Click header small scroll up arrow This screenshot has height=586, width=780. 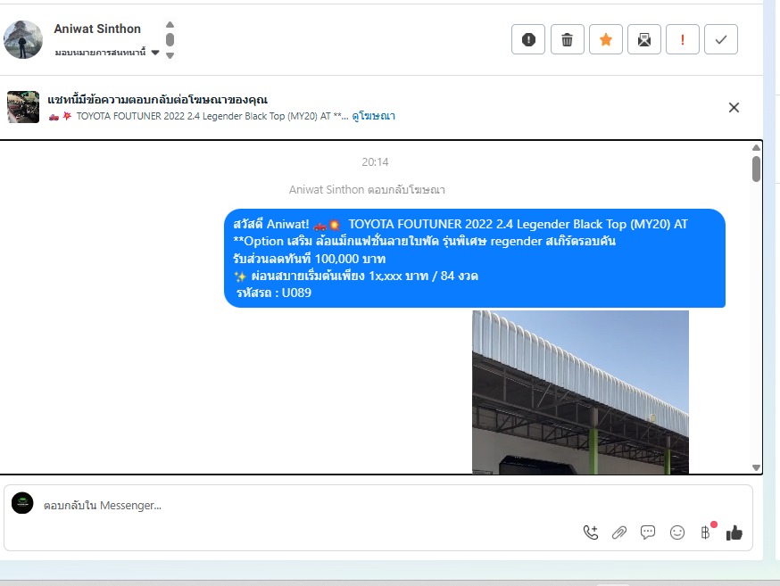(x=170, y=24)
